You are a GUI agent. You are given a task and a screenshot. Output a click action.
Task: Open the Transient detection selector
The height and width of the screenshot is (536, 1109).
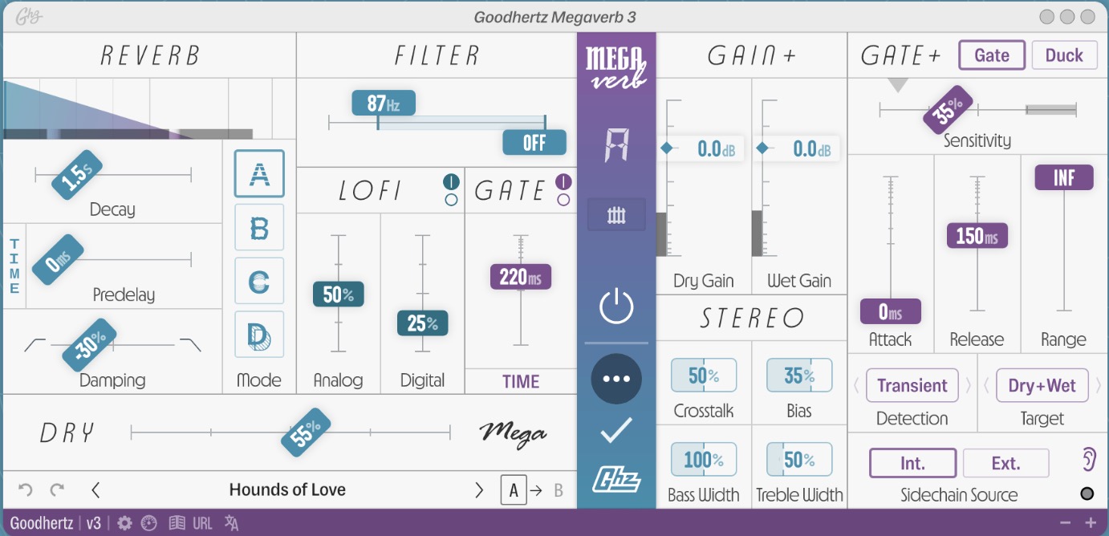tap(912, 386)
